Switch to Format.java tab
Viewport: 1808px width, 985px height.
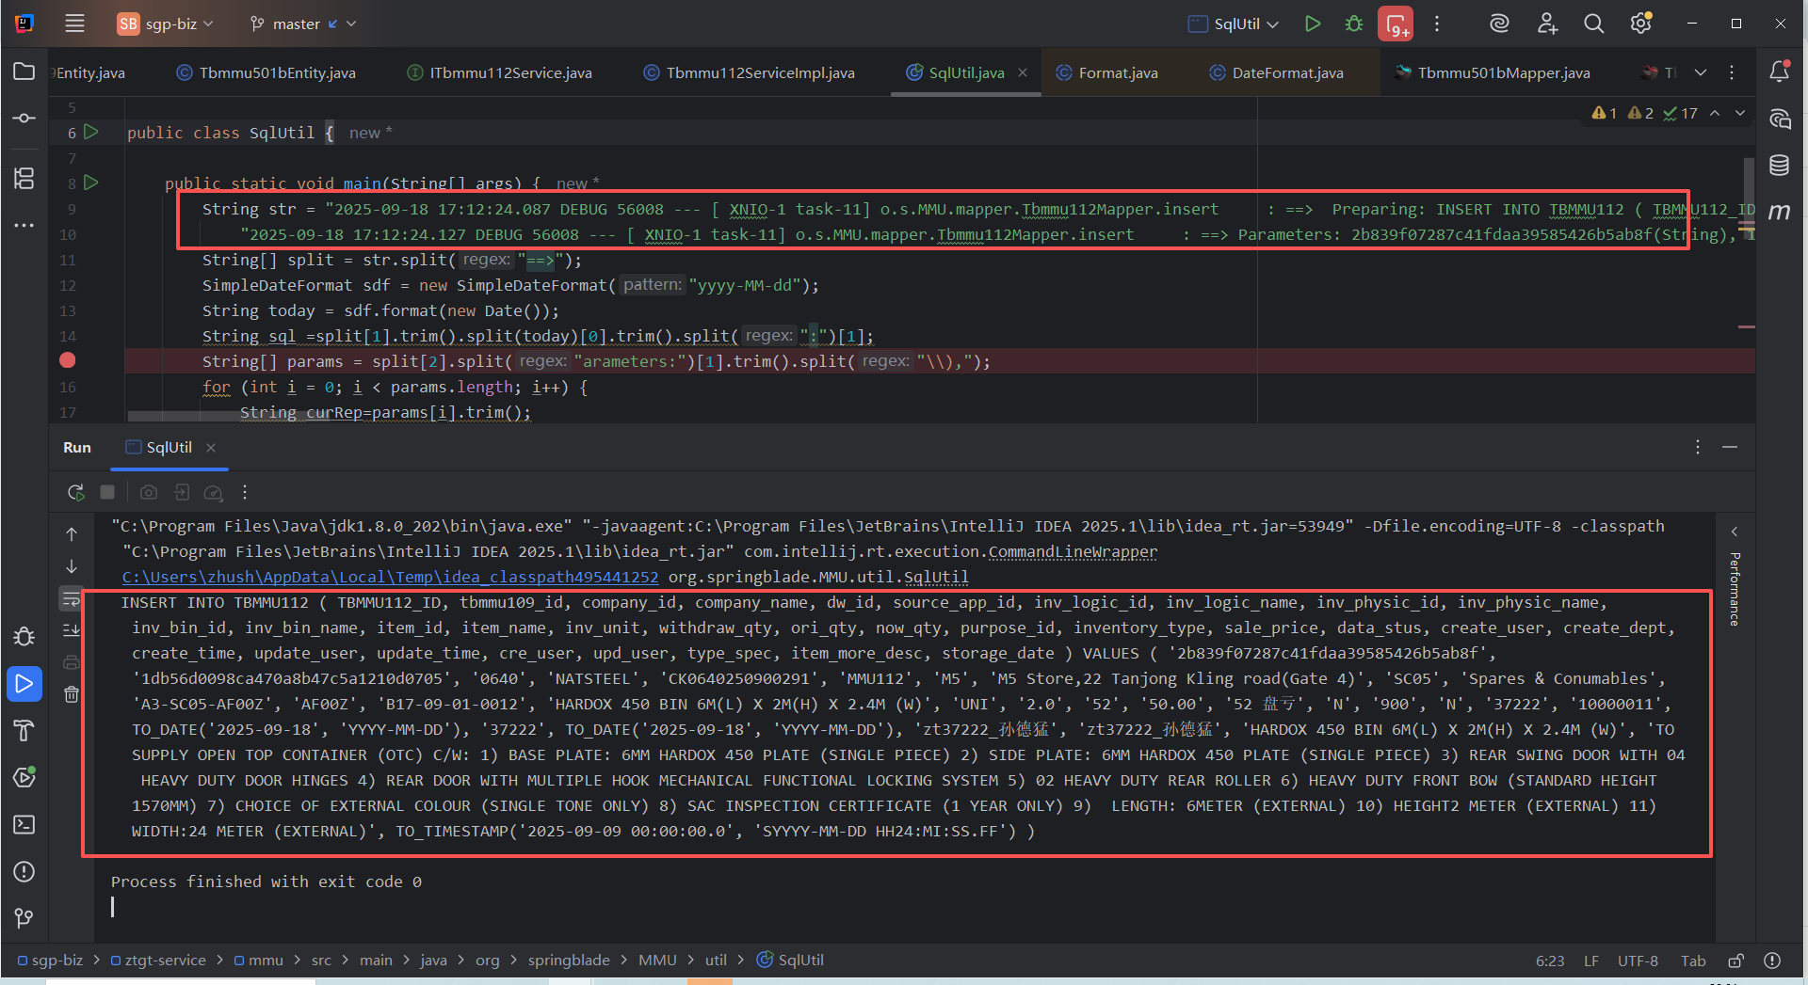[1107, 72]
